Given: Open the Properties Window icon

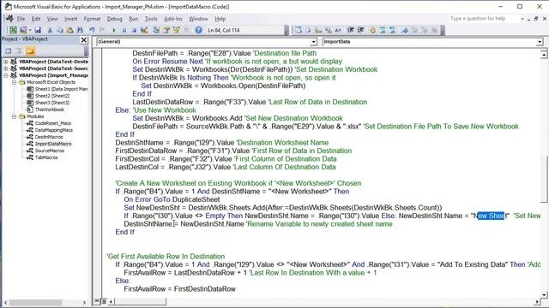Looking at the screenshot, I should 166,30.
